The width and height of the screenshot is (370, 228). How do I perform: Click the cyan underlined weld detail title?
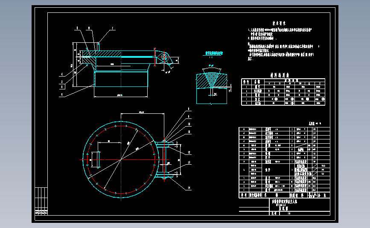(x=214, y=53)
